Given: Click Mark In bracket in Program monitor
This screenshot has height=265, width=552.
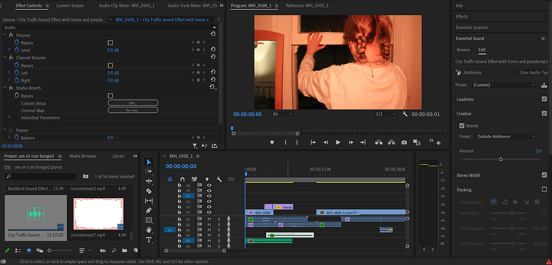Looking at the screenshot, I should click(x=286, y=142).
